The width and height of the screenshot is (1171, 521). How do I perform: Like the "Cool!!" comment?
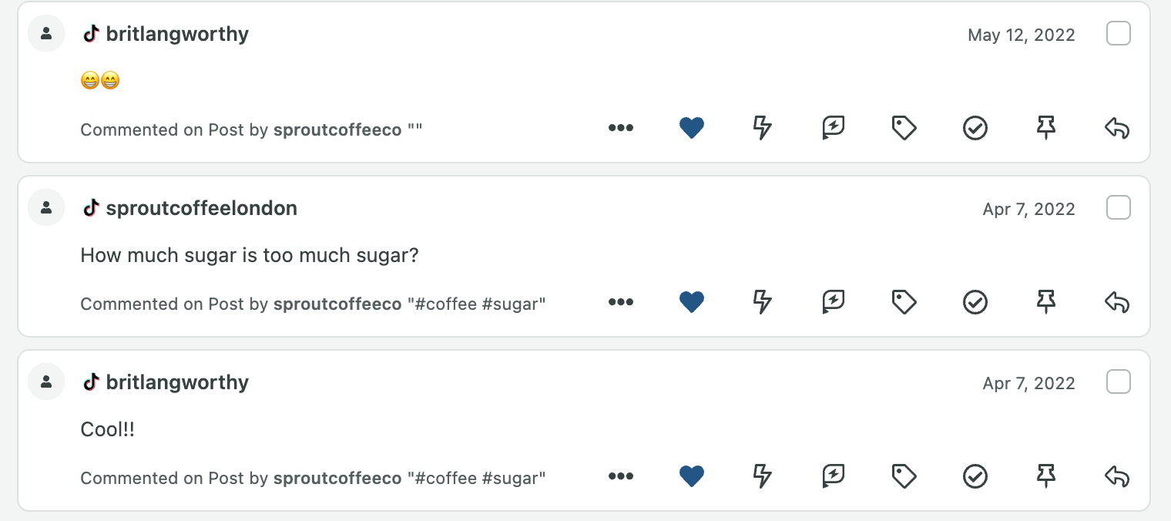pos(692,476)
